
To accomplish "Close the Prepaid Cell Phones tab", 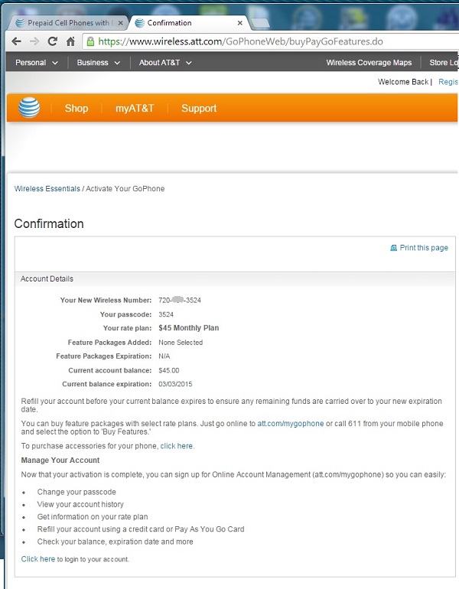I will click(120, 23).
